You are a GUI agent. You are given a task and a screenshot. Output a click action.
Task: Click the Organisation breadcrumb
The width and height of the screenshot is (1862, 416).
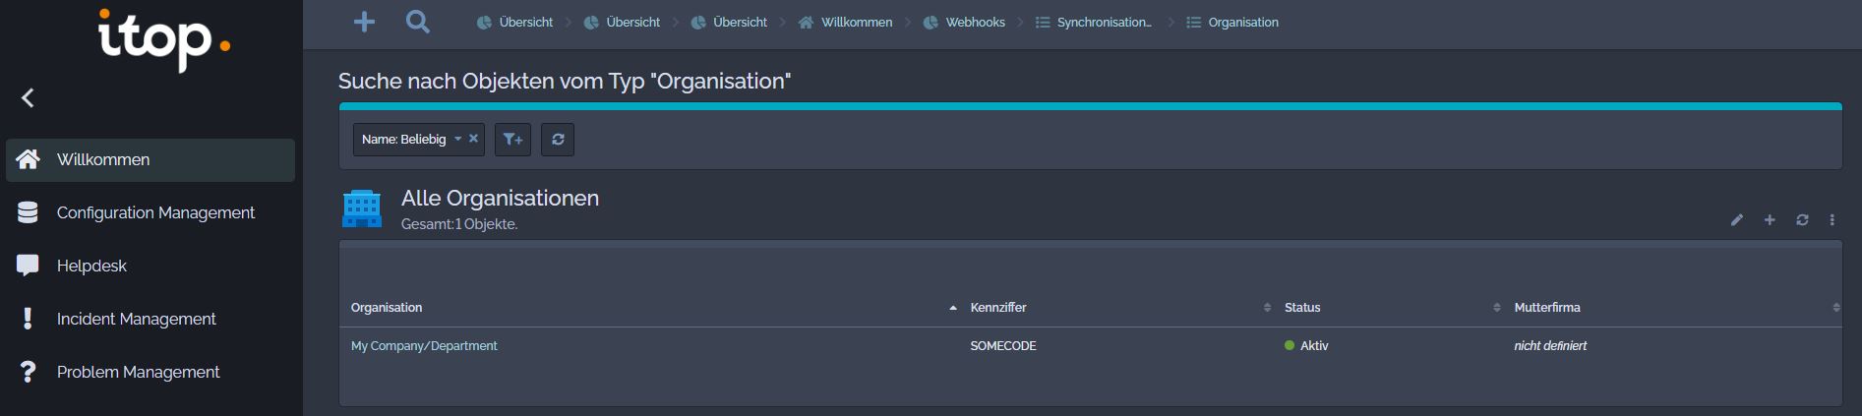[x=1232, y=22]
